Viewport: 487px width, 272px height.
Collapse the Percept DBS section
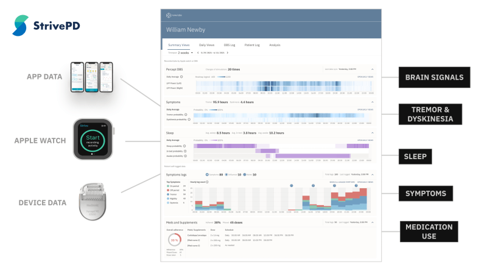point(373,69)
